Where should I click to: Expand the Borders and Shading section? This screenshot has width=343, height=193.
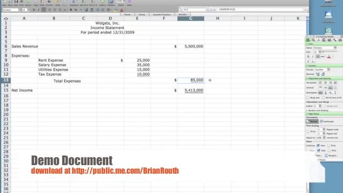[x=307, y=110]
